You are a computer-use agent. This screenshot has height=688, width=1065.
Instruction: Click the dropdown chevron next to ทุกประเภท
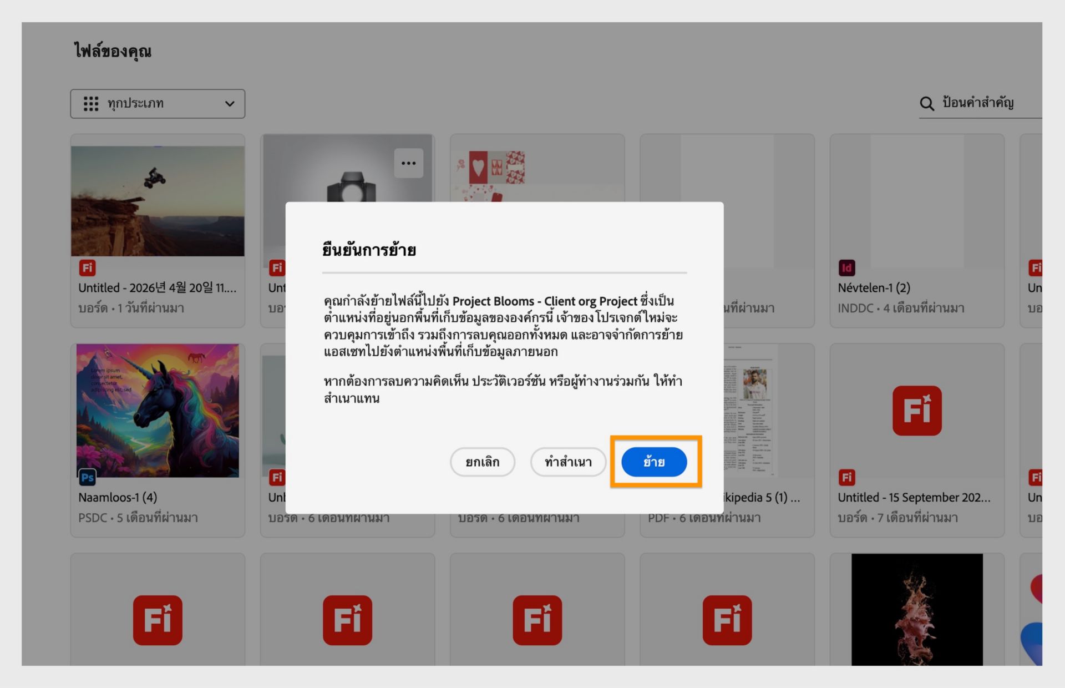[230, 104]
